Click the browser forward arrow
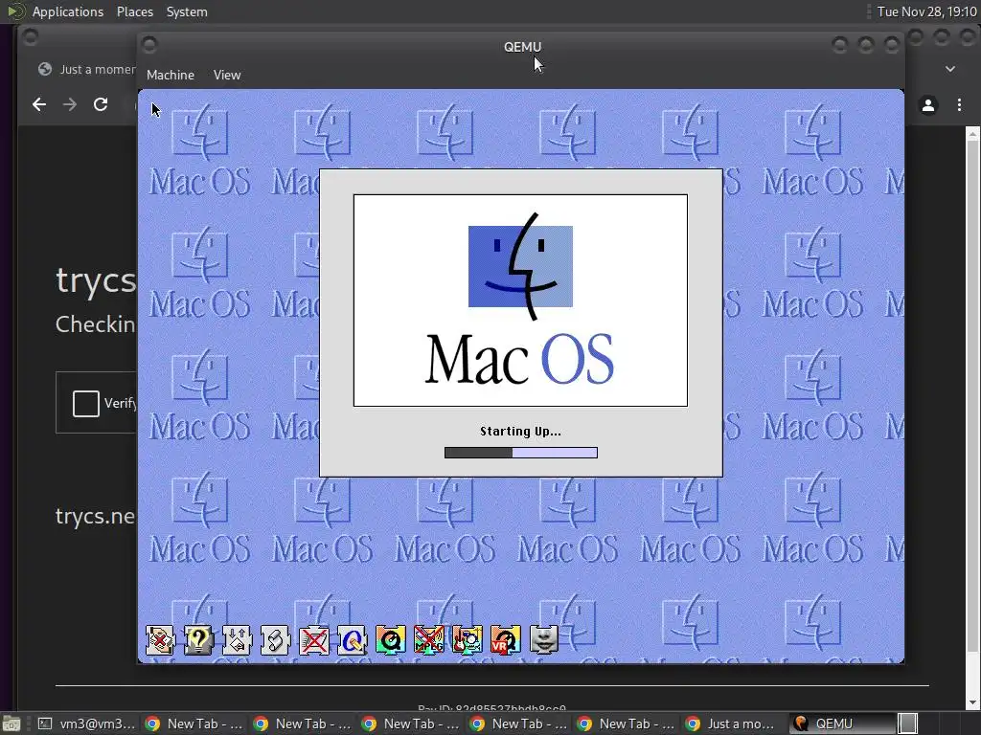 (x=70, y=104)
